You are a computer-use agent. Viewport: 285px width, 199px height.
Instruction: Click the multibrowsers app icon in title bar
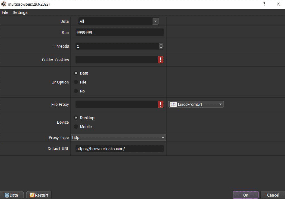4,4
